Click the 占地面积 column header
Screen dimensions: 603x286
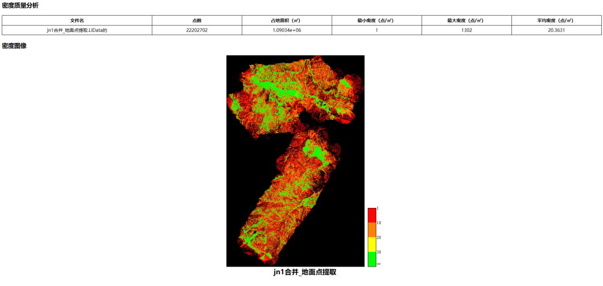pyautogui.click(x=287, y=20)
